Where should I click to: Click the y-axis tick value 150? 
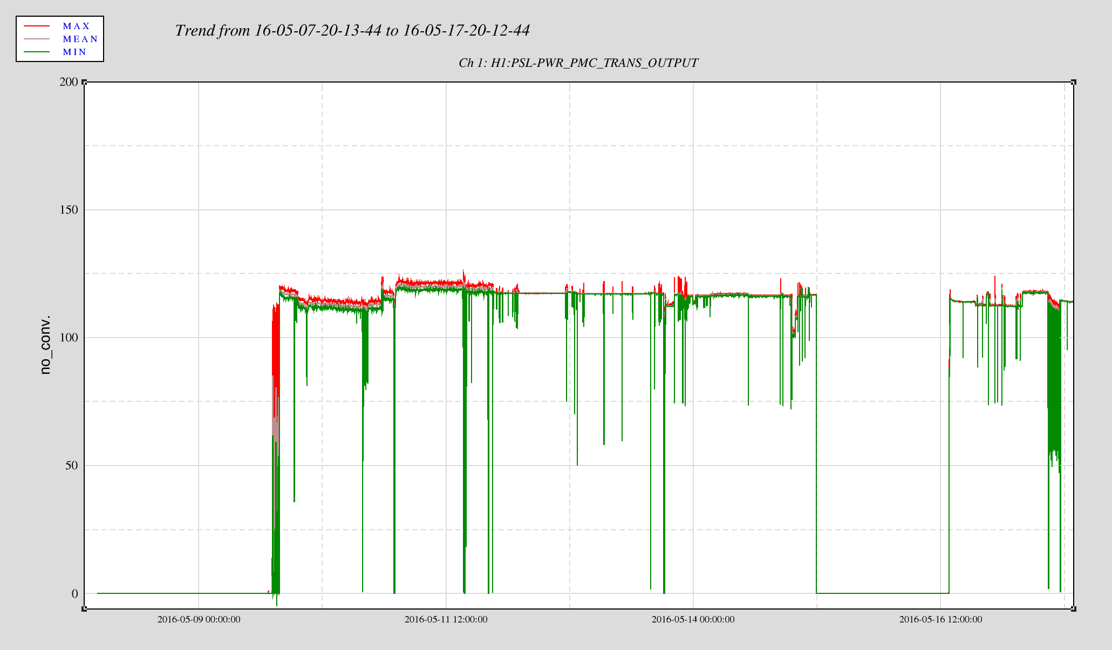click(x=69, y=210)
